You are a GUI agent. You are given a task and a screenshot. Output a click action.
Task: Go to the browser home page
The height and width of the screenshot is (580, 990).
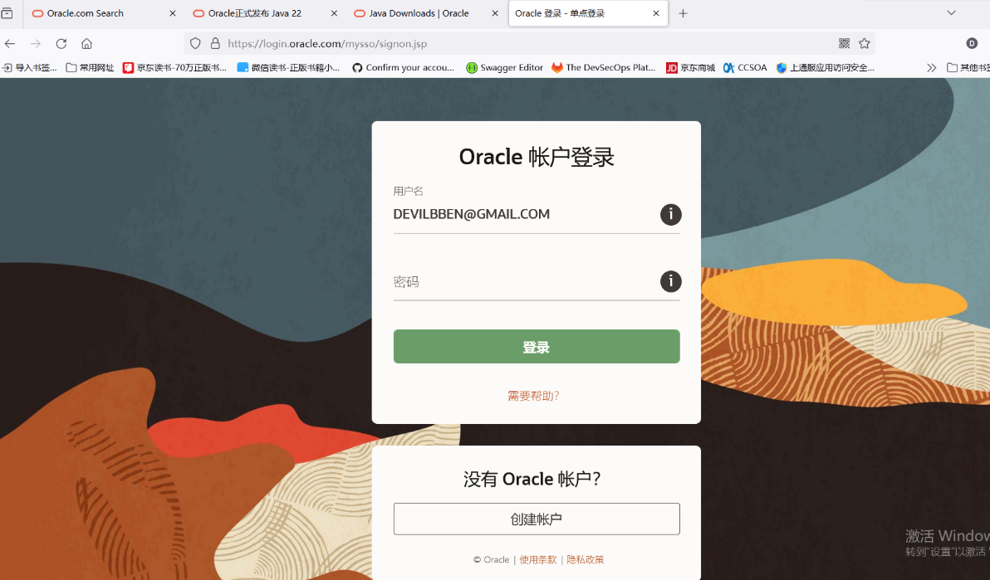click(86, 43)
